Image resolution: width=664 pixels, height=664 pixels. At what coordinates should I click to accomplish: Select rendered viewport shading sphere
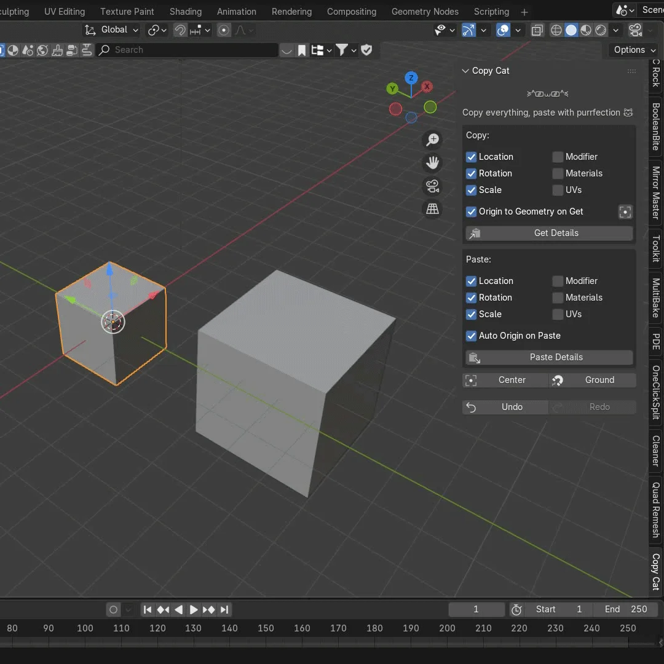point(601,30)
